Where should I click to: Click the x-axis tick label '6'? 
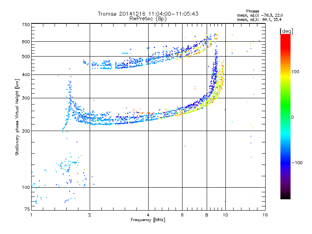pos(182,215)
